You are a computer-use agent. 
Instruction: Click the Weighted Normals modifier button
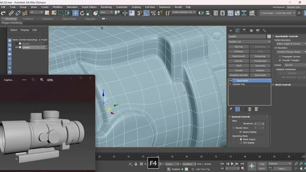[239, 75]
